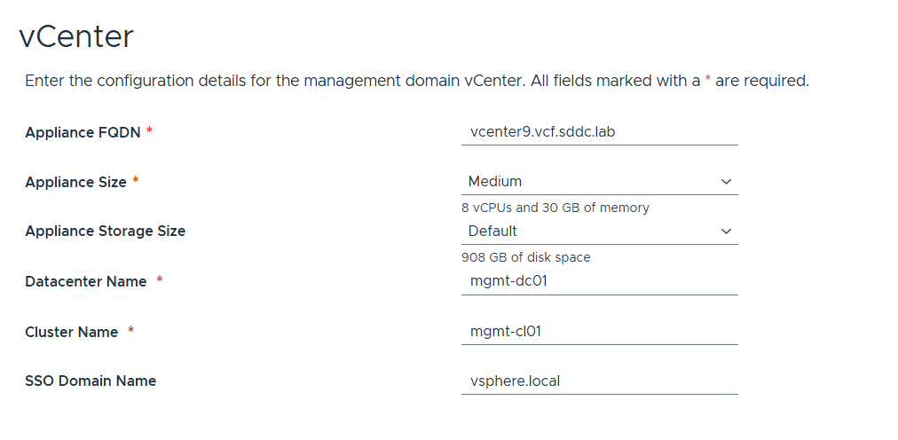Image resolution: width=898 pixels, height=440 pixels.
Task: Click the 8 vCPUs and 30 GB memory hint
Action: tap(555, 208)
